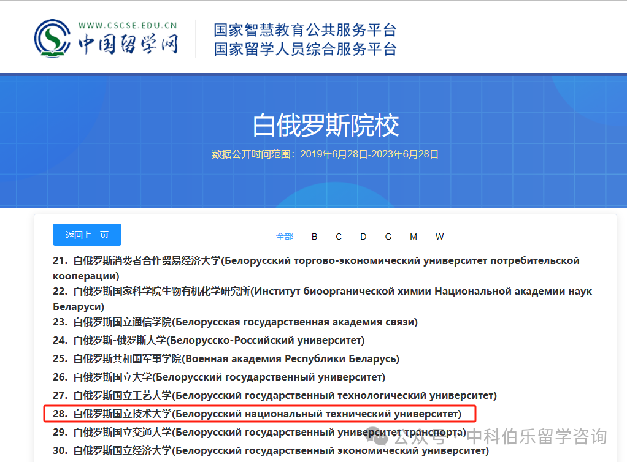
Task: Click the 中国留学网 site title
Action: [x=128, y=44]
